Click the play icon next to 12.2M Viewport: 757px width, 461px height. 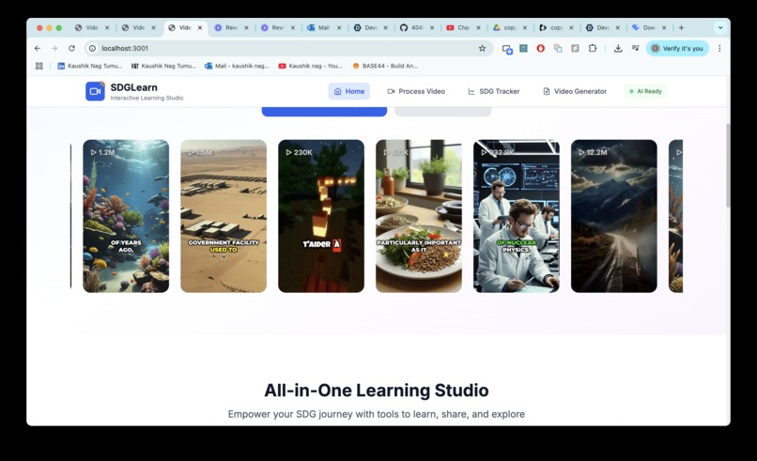pyautogui.click(x=581, y=152)
